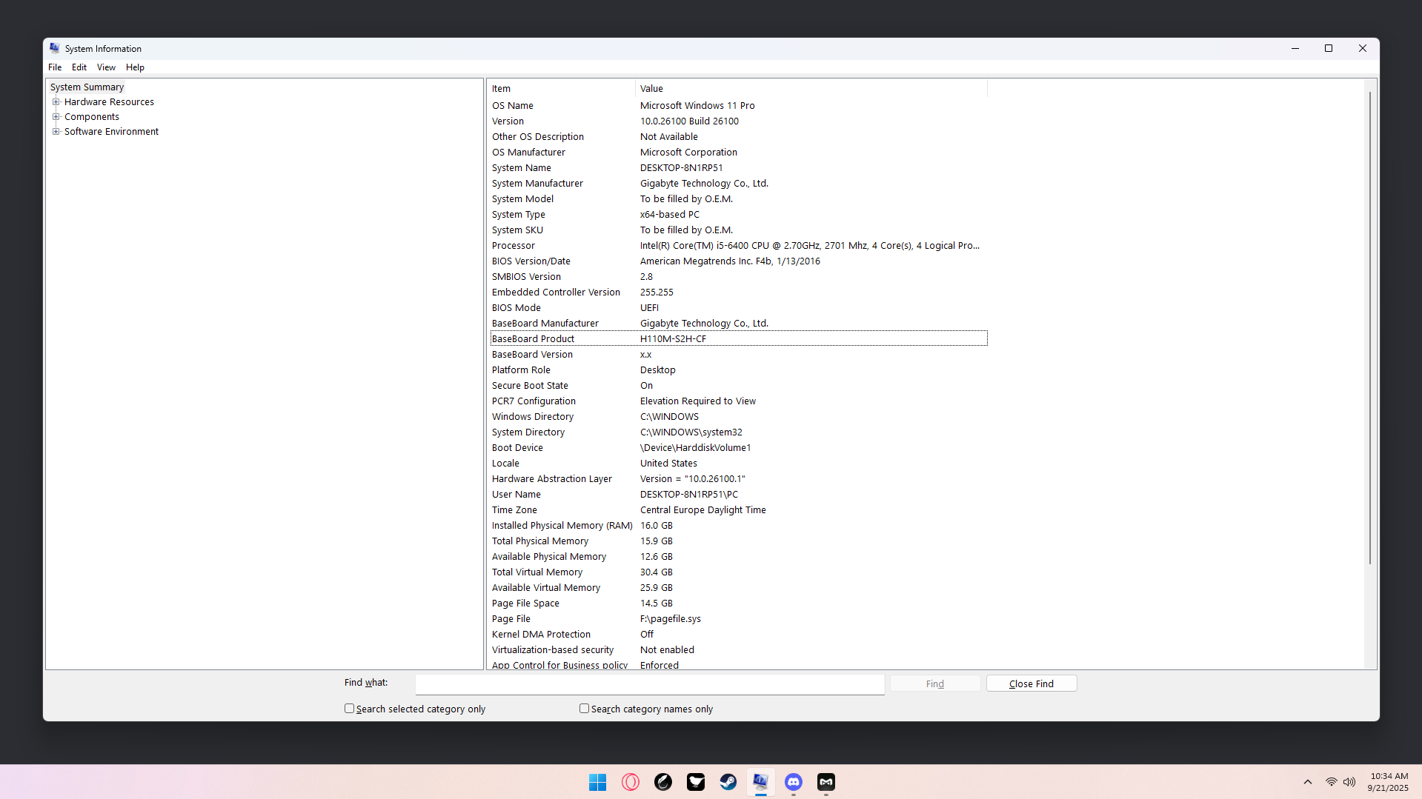
Task: Select the Installed Physical Memory (RAM) row
Action: click(739, 526)
